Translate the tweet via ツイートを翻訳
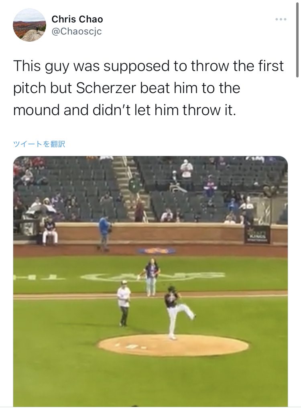This screenshot has width=301, height=410. click(x=39, y=144)
